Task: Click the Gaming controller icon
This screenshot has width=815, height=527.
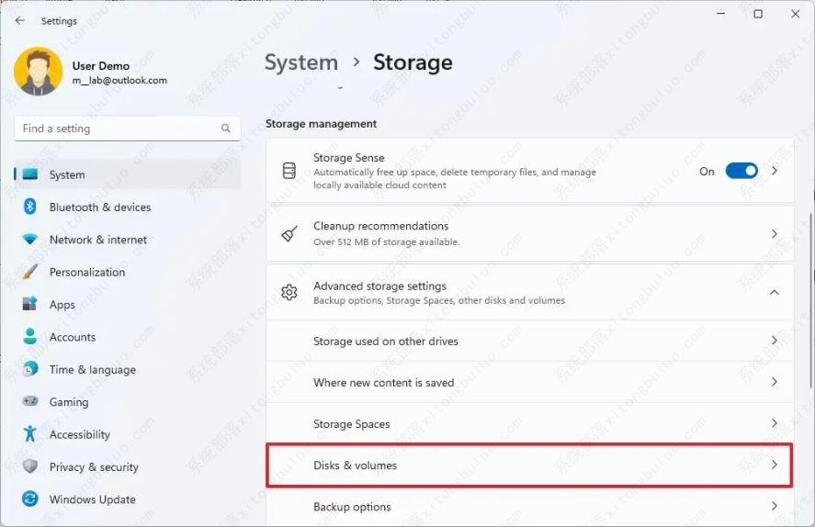Action: [x=29, y=401]
